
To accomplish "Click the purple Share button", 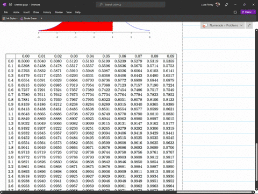I will pos(247,12).
